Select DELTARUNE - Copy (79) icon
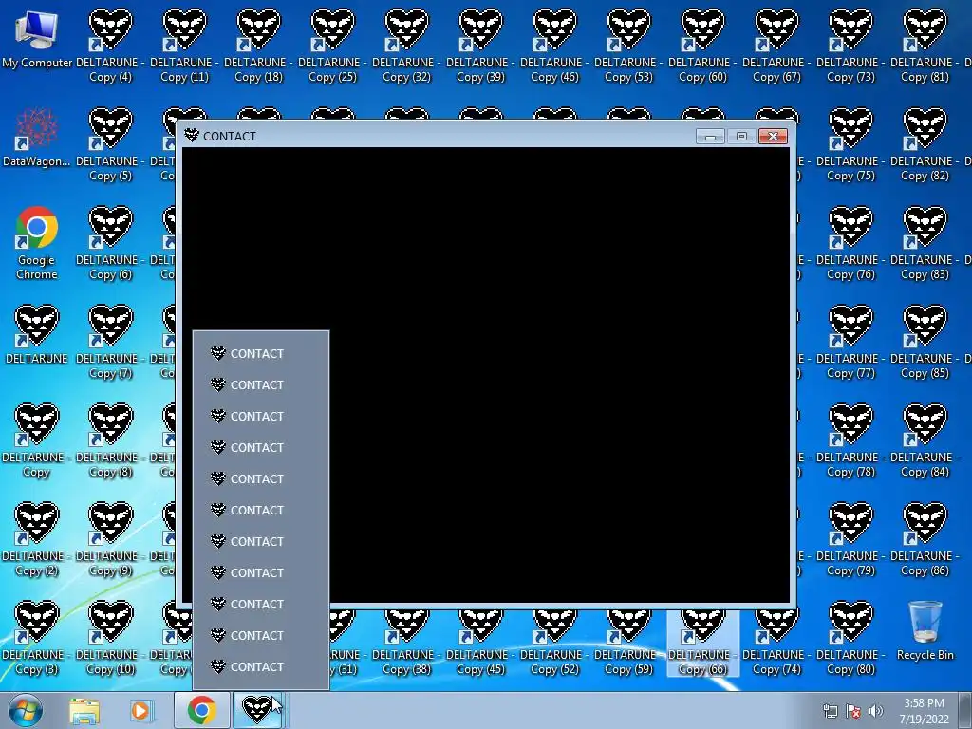Screen dimensions: 972x729 pyautogui.click(x=850, y=539)
